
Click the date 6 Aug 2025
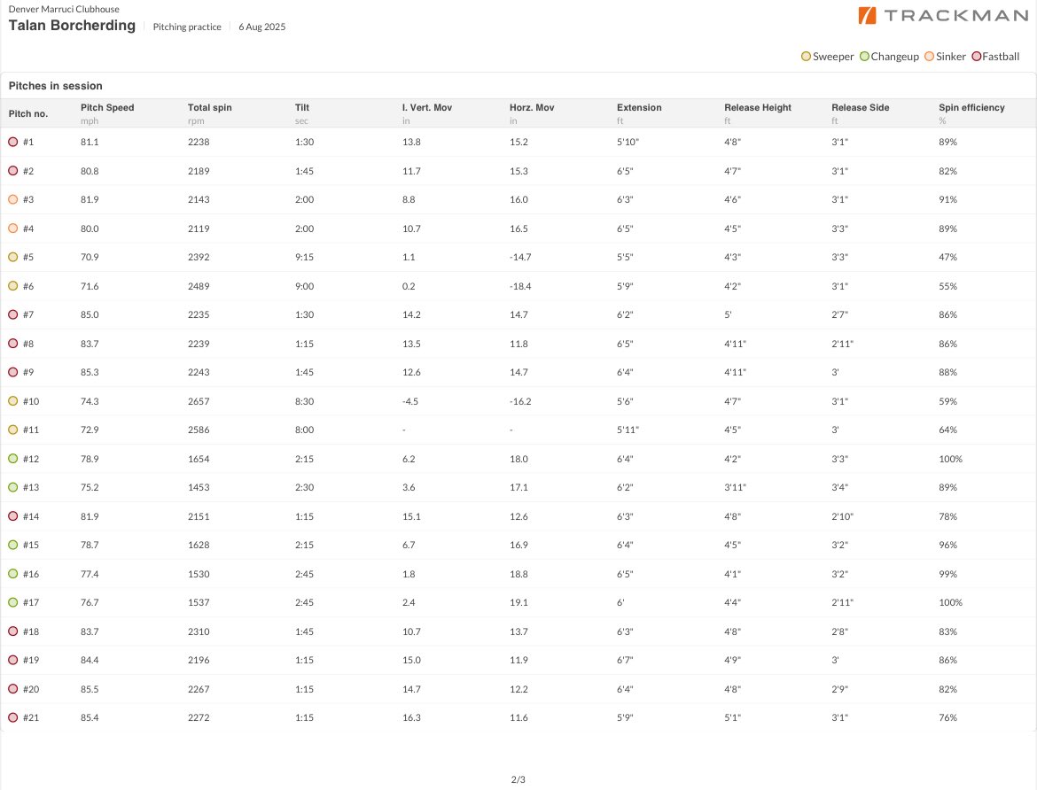pyautogui.click(x=261, y=27)
